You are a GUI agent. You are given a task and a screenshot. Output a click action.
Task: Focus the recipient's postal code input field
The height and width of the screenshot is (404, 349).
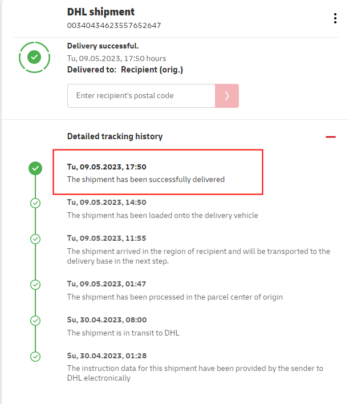click(x=141, y=96)
